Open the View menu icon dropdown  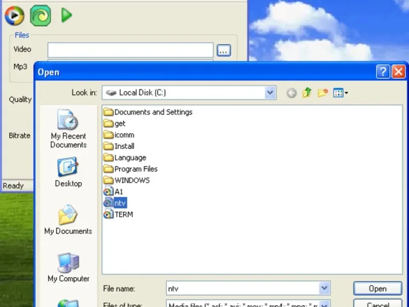pyautogui.click(x=340, y=93)
